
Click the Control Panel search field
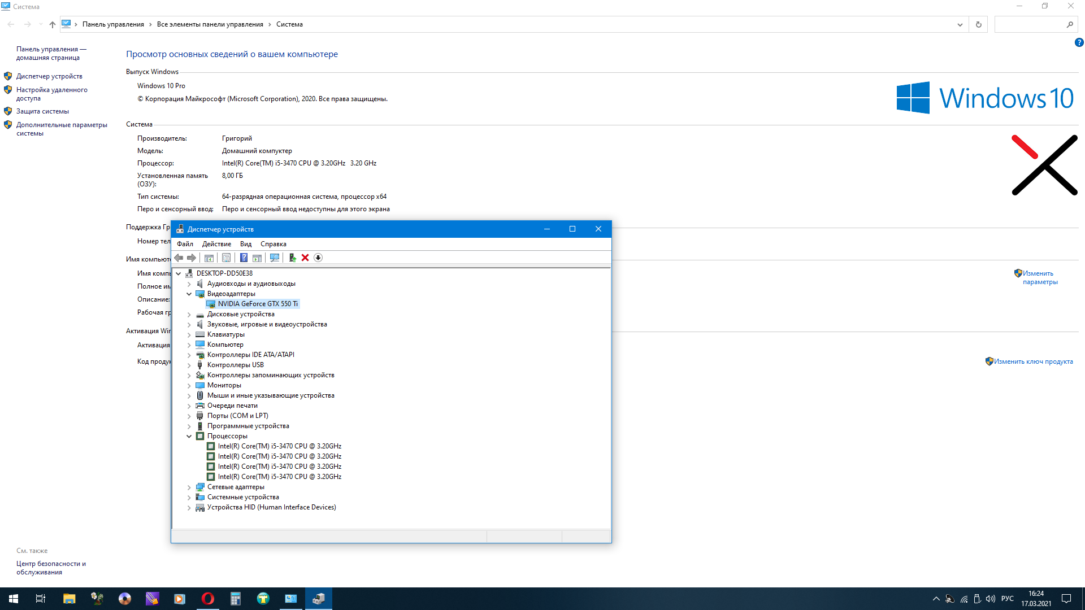[x=1035, y=24]
